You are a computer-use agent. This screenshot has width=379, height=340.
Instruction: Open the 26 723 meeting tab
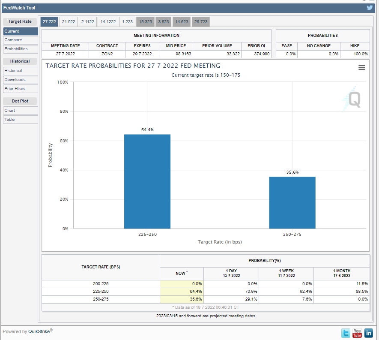point(200,21)
